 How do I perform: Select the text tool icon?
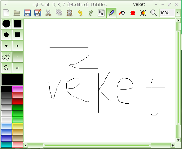click(x=101, y=13)
